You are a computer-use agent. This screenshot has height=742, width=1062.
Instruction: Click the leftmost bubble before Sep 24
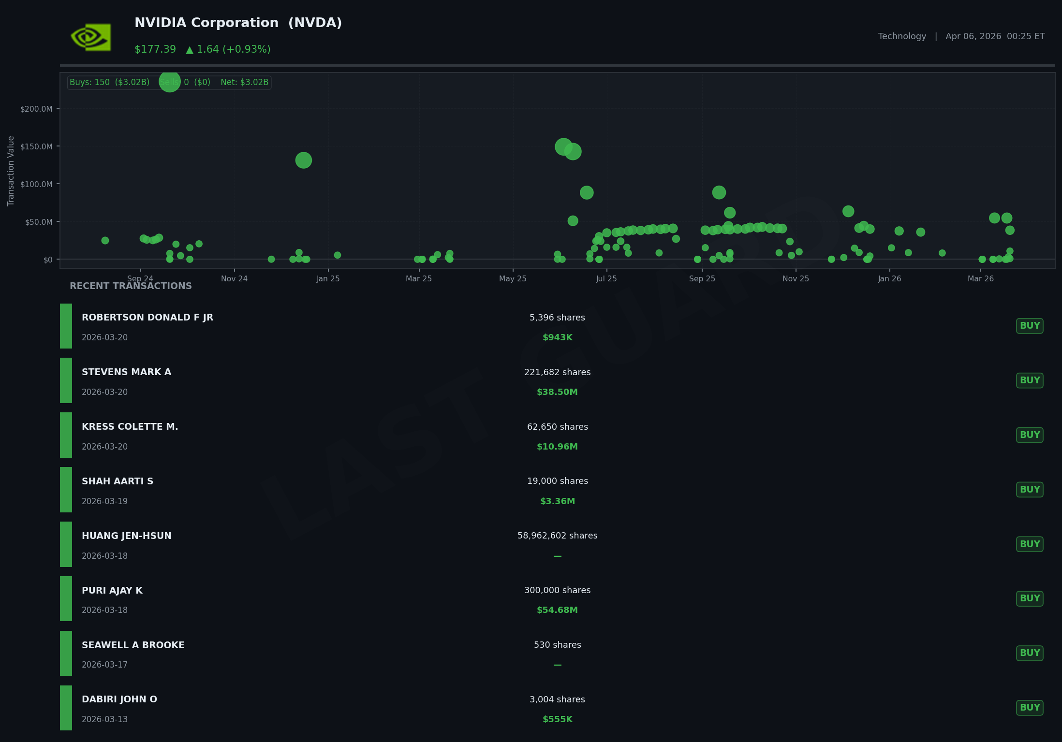pyautogui.click(x=105, y=240)
